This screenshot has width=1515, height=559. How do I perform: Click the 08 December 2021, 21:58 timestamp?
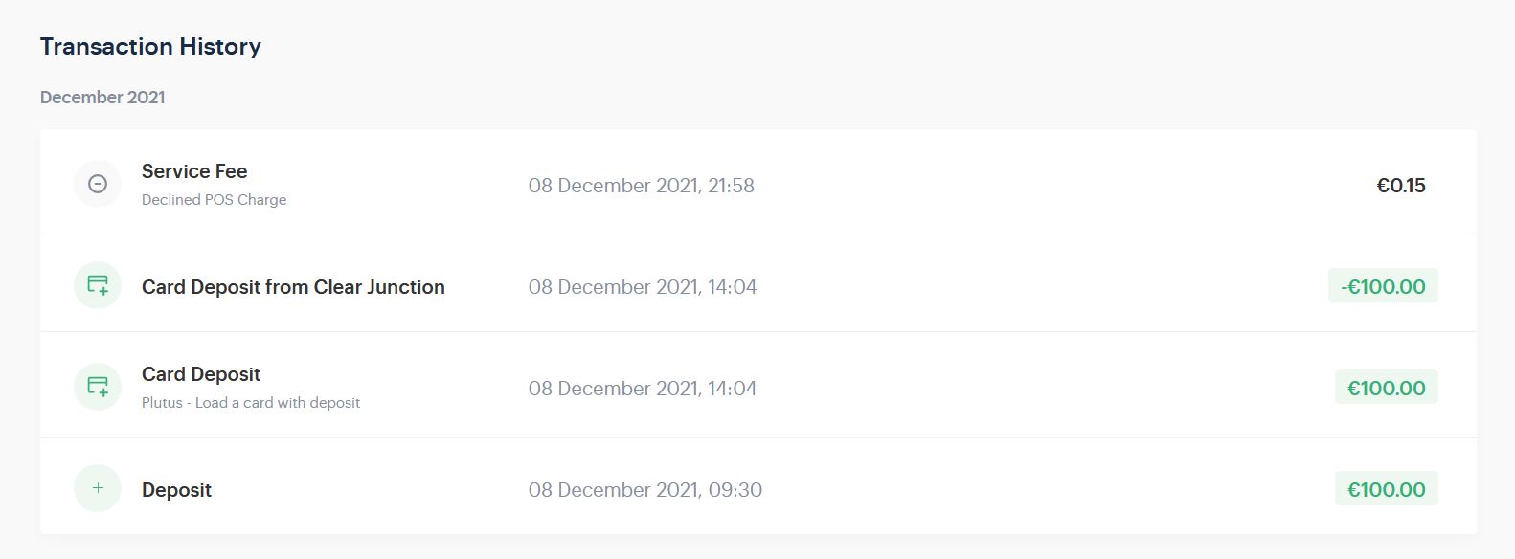click(641, 186)
